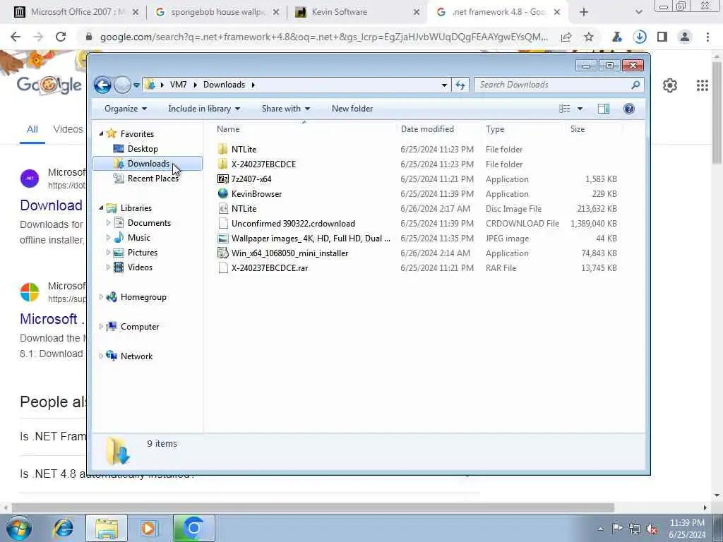Switch to spongebob house wallpaper tab
The height and width of the screenshot is (542, 723).
(217, 12)
